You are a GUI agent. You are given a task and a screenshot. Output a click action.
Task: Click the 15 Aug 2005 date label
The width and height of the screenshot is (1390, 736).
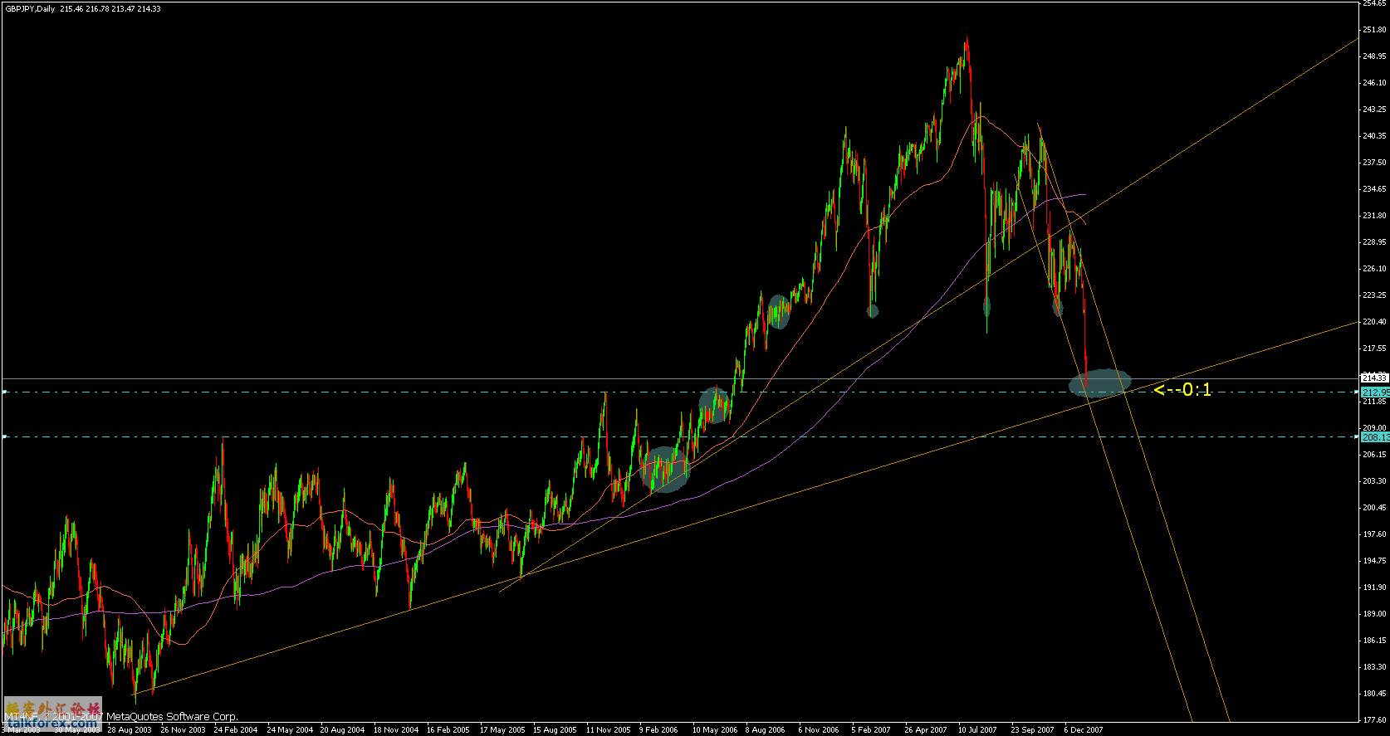[x=555, y=730]
